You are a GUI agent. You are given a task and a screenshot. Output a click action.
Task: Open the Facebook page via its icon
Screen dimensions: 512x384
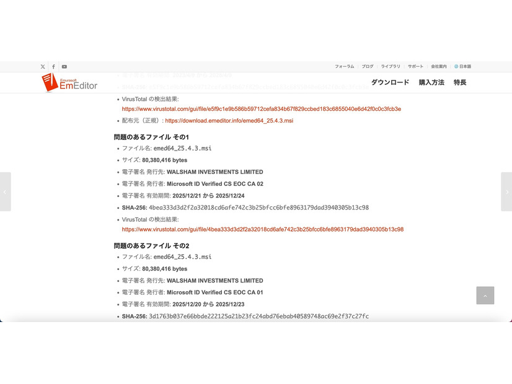[x=53, y=66]
